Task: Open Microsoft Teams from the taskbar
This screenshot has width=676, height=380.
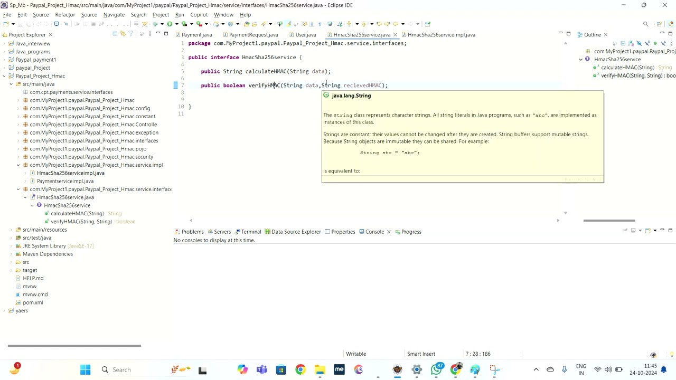Action: coord(261,370)
